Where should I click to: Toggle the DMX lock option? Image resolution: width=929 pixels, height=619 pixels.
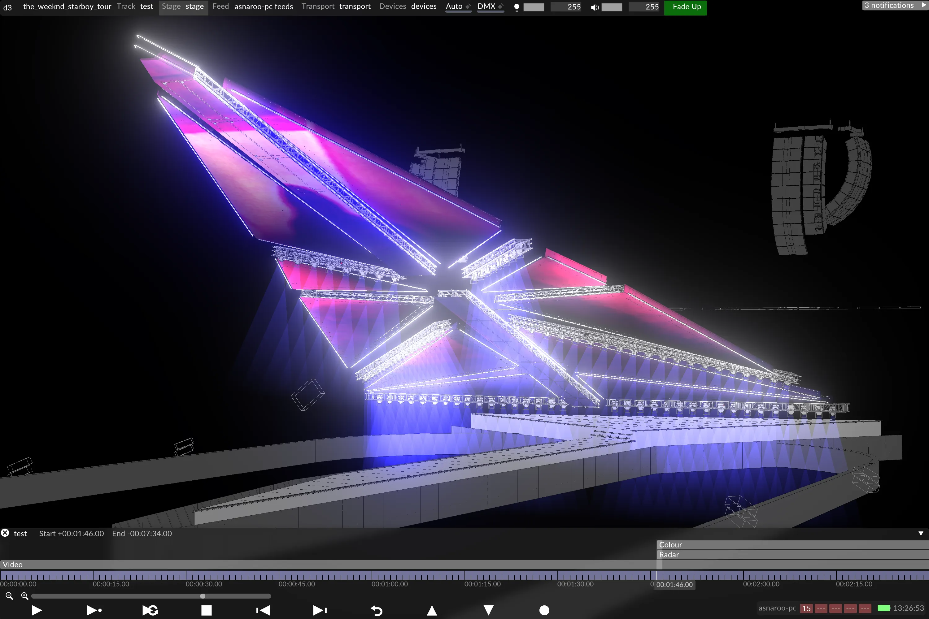[490, 6]
